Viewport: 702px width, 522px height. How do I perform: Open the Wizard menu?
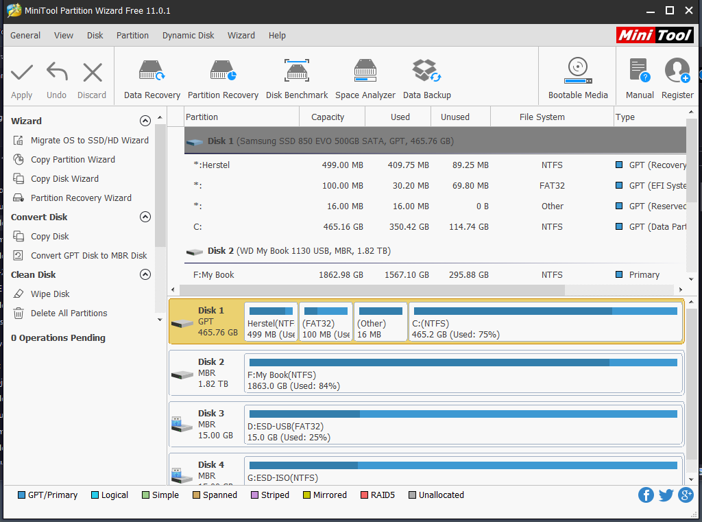point(241,36)
